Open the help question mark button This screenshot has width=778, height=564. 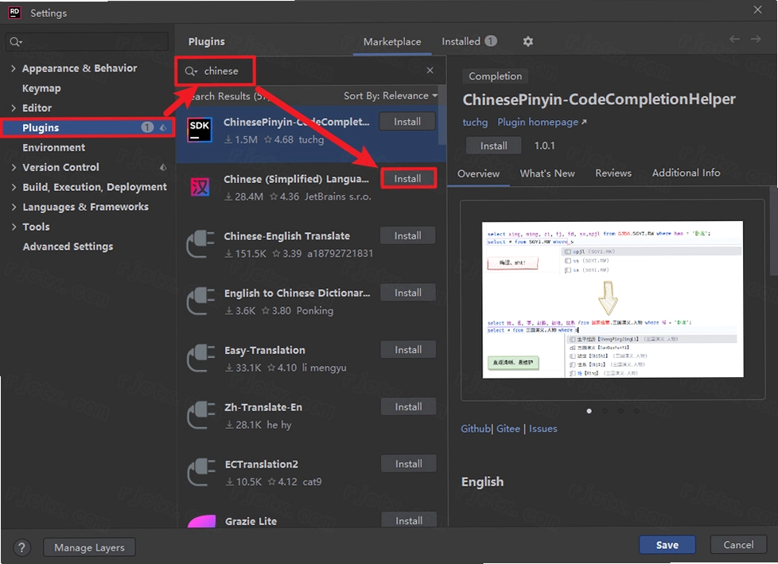point(21,547)
